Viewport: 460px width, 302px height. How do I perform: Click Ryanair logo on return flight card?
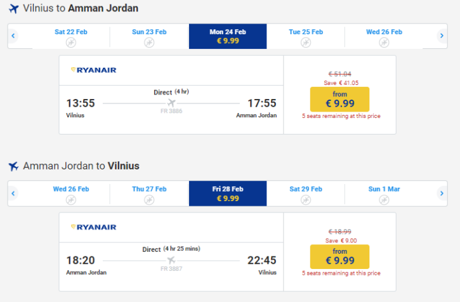coord(93,227)
